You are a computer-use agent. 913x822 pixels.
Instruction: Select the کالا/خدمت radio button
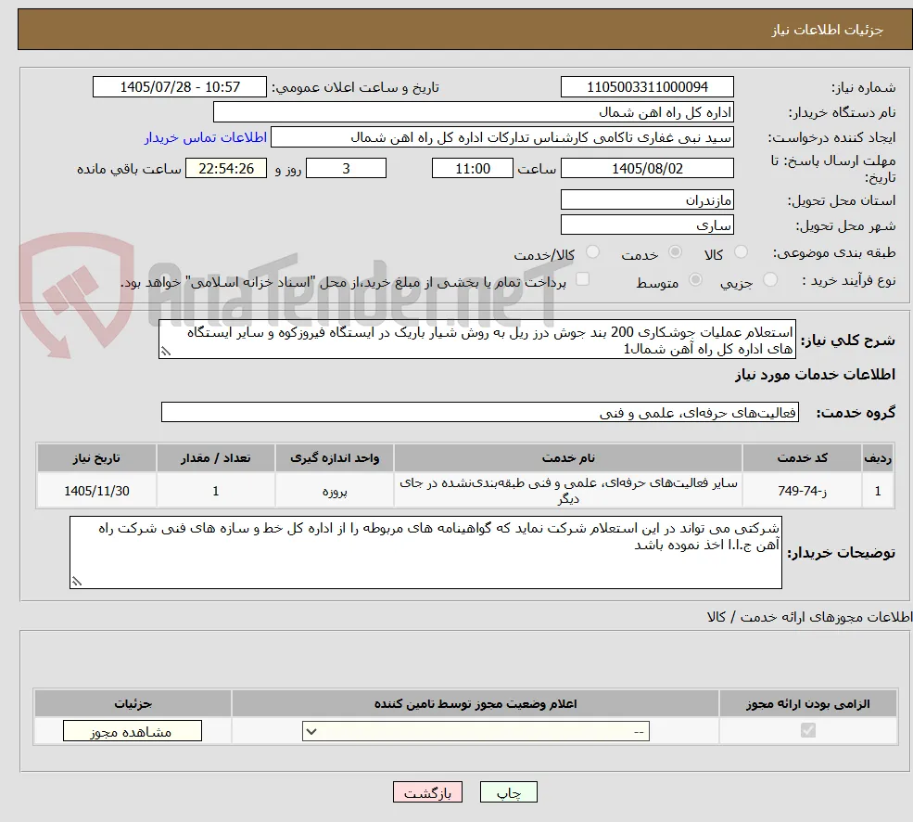click(x=592, y=251)
